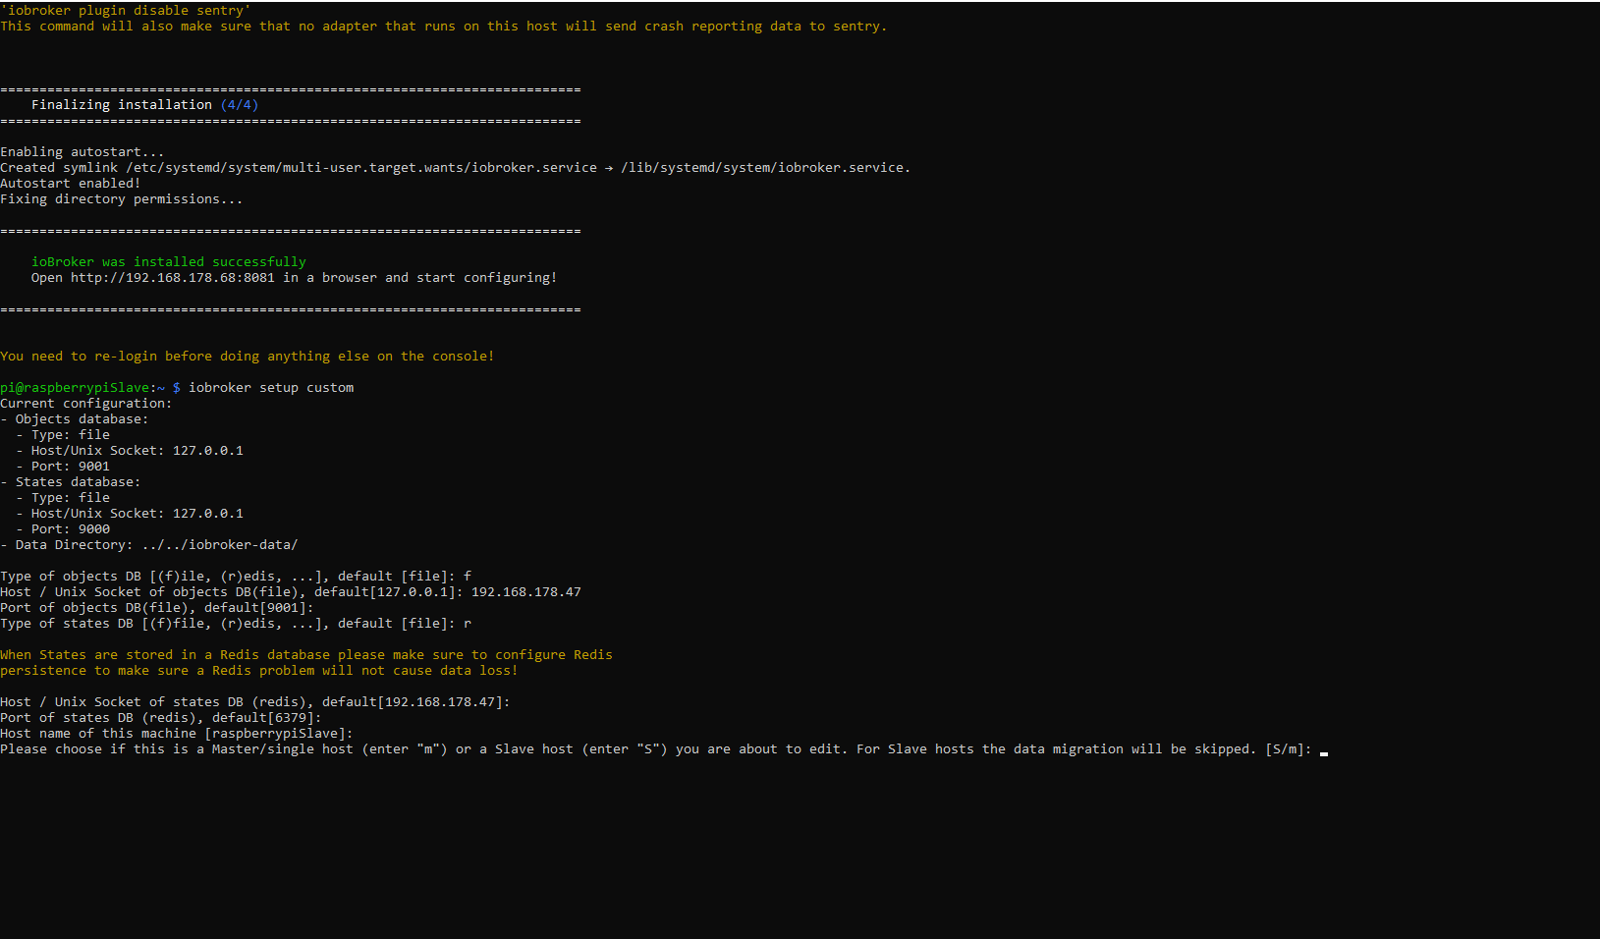Click the URL http://192.168.178.68:8081

pyautogui.click(x=173, y=278)
